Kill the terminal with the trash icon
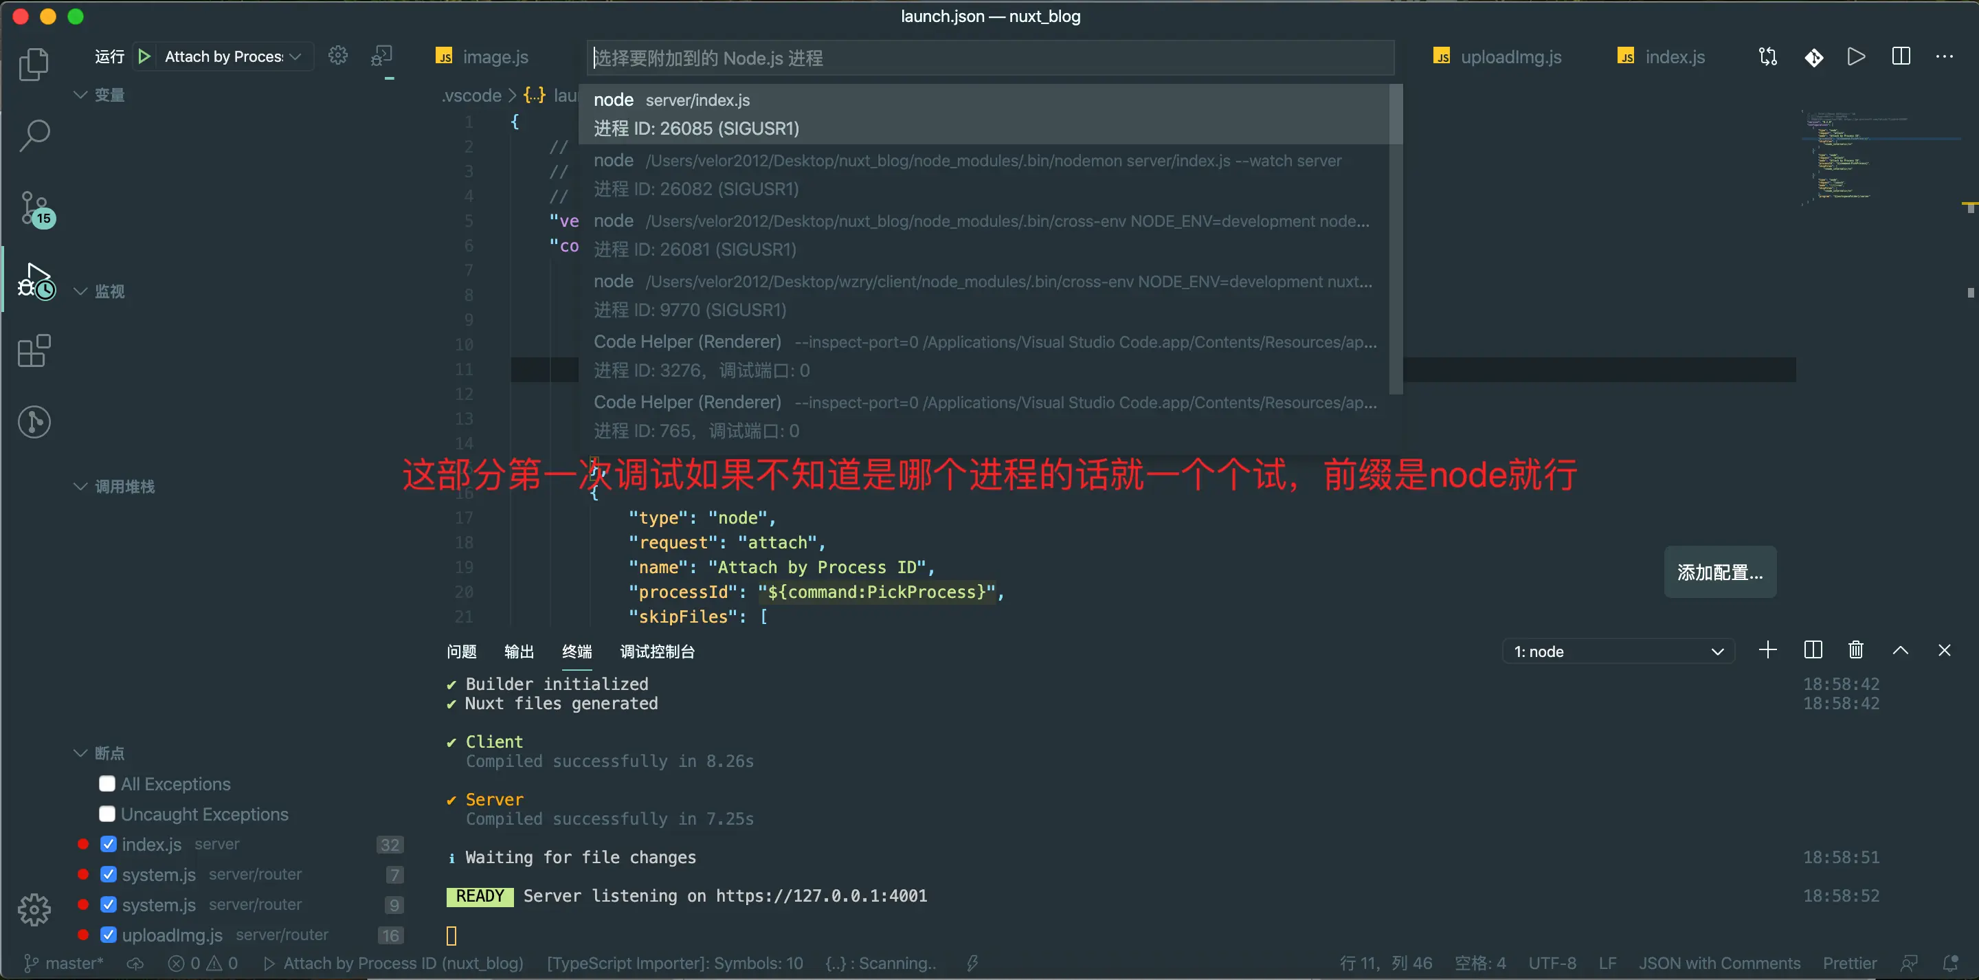Viewport: 1979px width, 980px height. (x=1855, y=649)
